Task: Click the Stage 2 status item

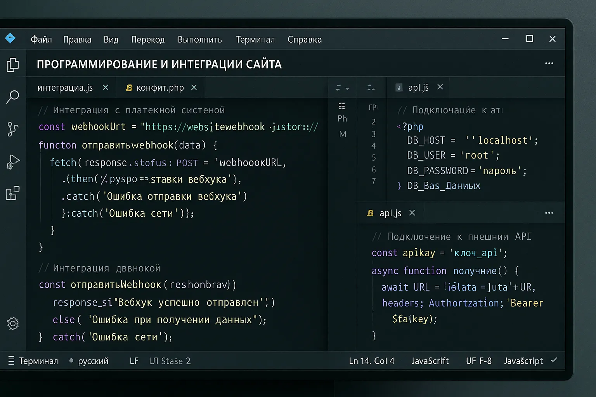Action: (170, 361)
